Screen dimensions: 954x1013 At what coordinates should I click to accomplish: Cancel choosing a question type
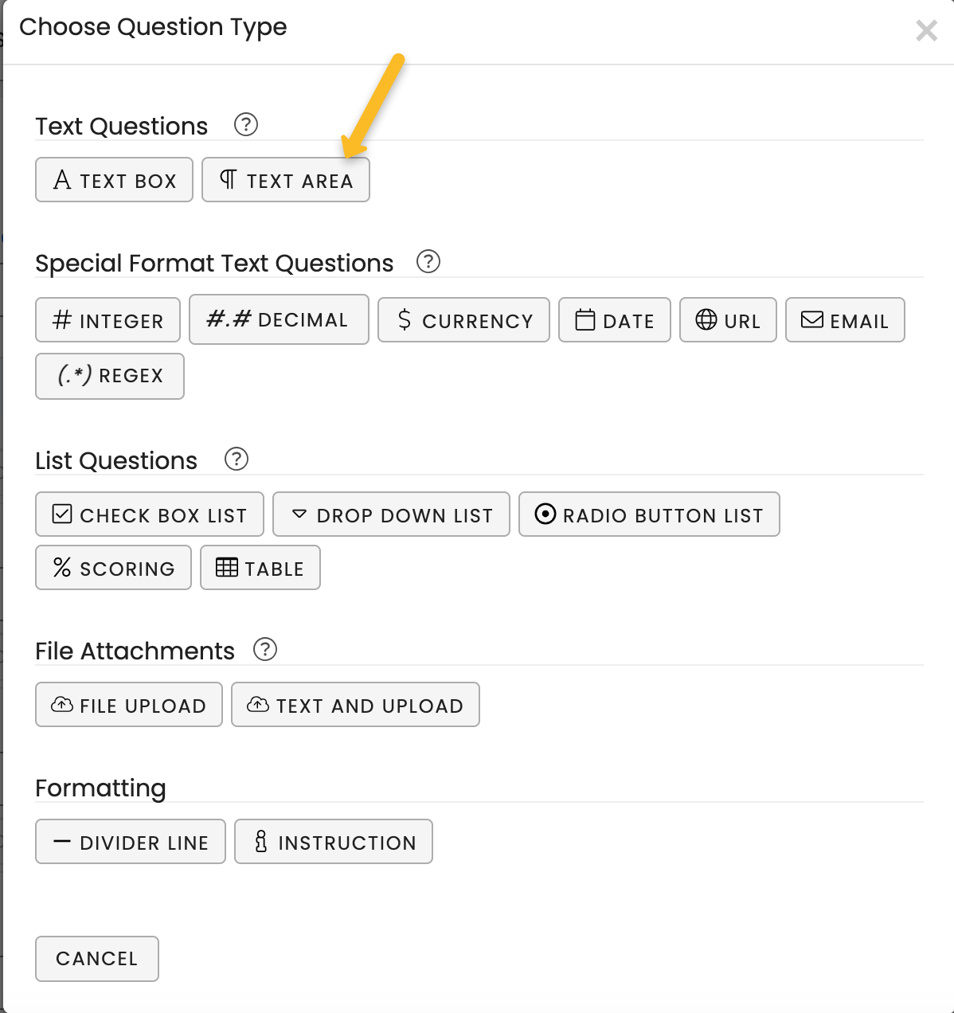(x=96, y=959)
